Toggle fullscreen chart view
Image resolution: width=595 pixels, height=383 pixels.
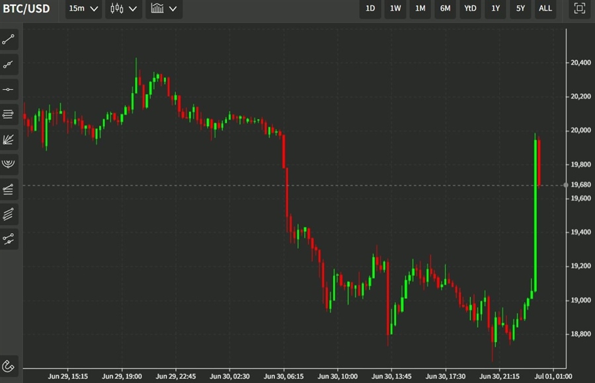point(580,9)
